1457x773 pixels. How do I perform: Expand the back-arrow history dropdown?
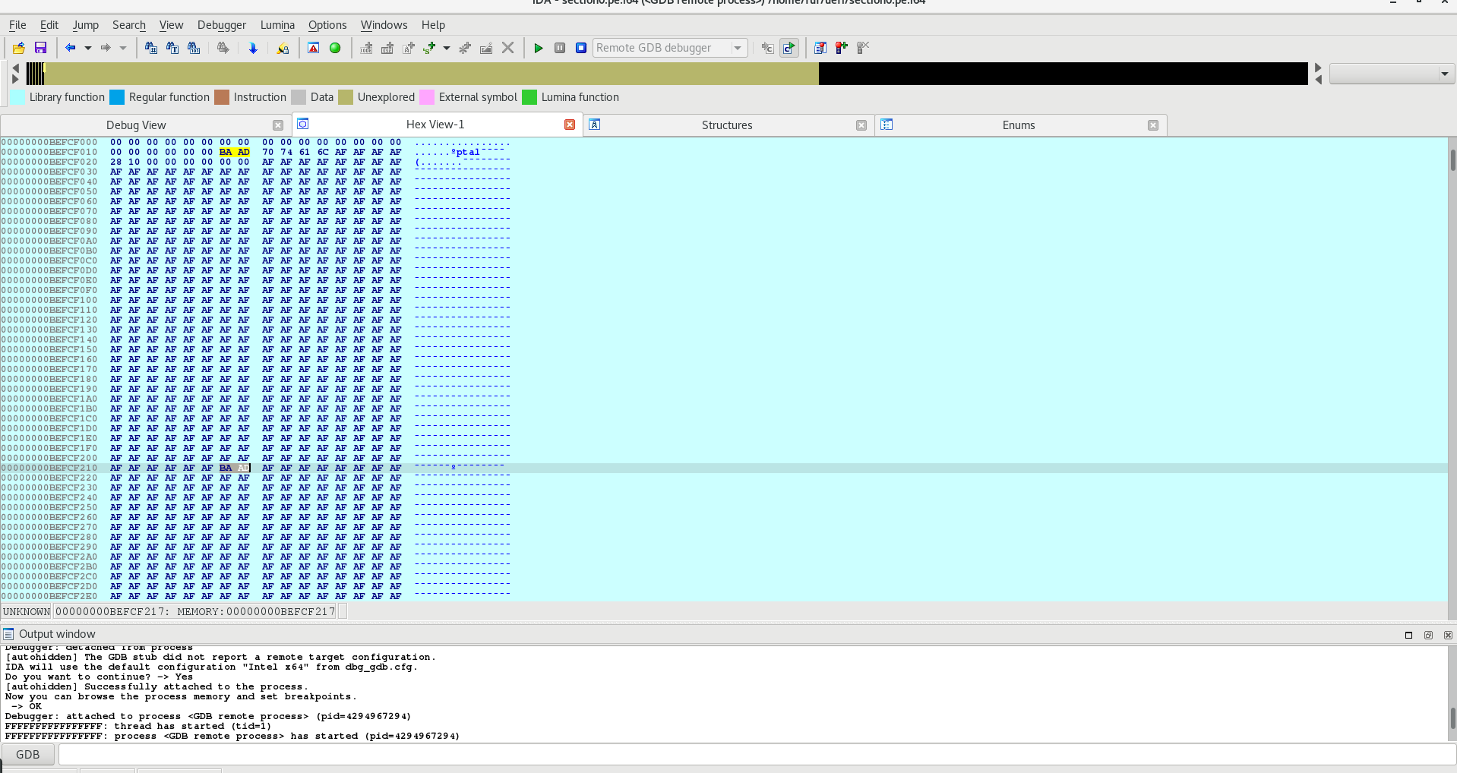click(88, 48)
